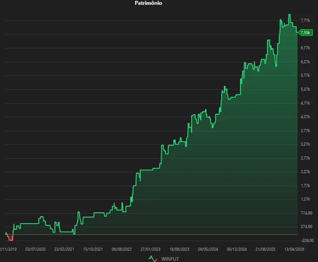Click the 30/12/2024 date label
The width and height of the screenshot is (318, 262).
(237, 249)
